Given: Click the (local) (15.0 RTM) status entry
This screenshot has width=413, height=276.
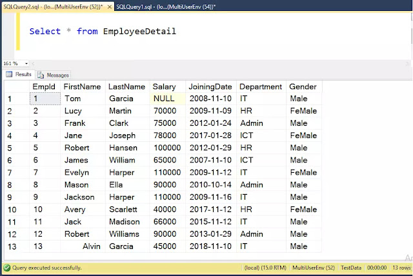Looking at the screenshot, I should tap(265, 268).
